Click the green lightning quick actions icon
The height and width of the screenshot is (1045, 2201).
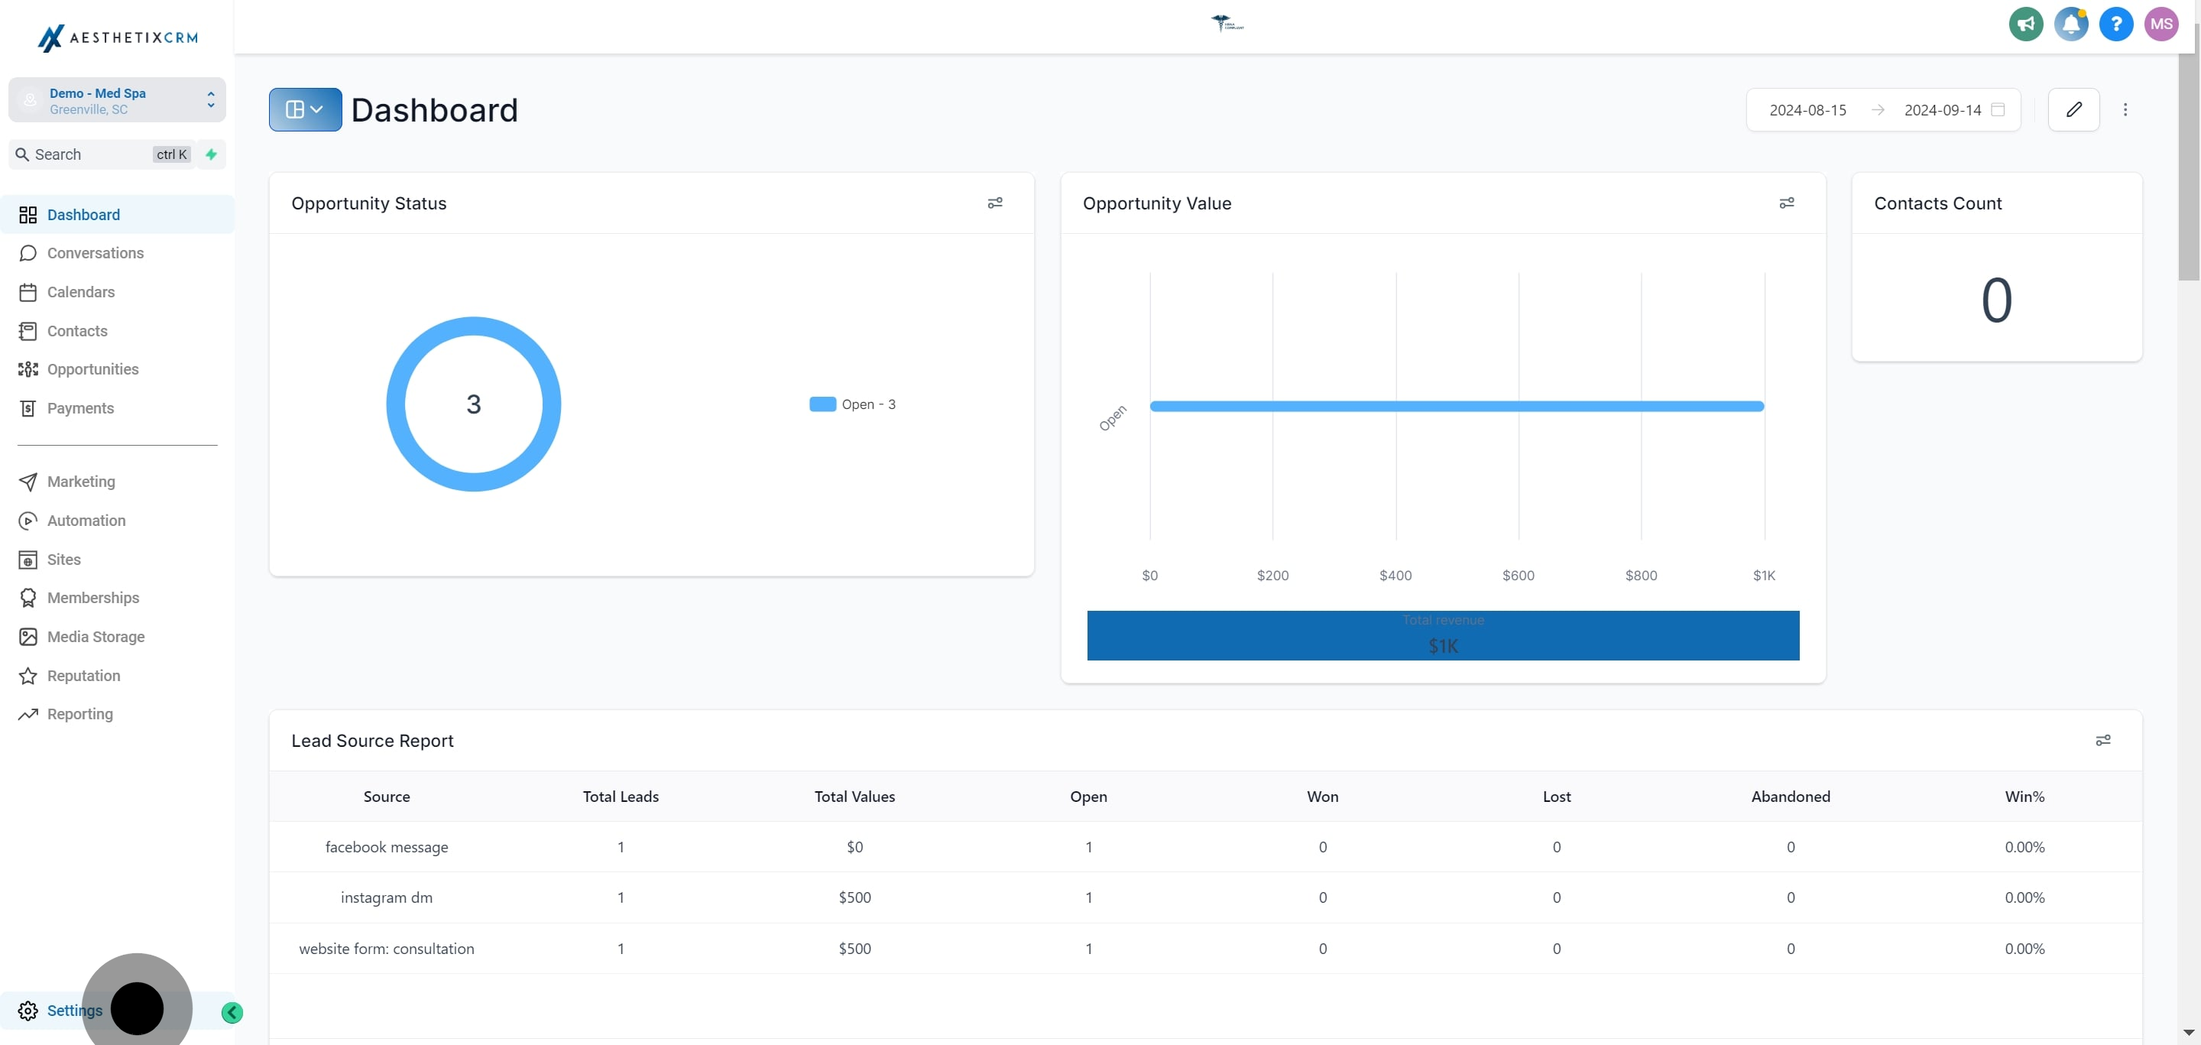click(x=211, y=154)
